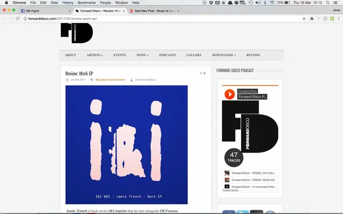The image size is (343, 214).
Task: Go forward to next page
Action: click(11, 19)
